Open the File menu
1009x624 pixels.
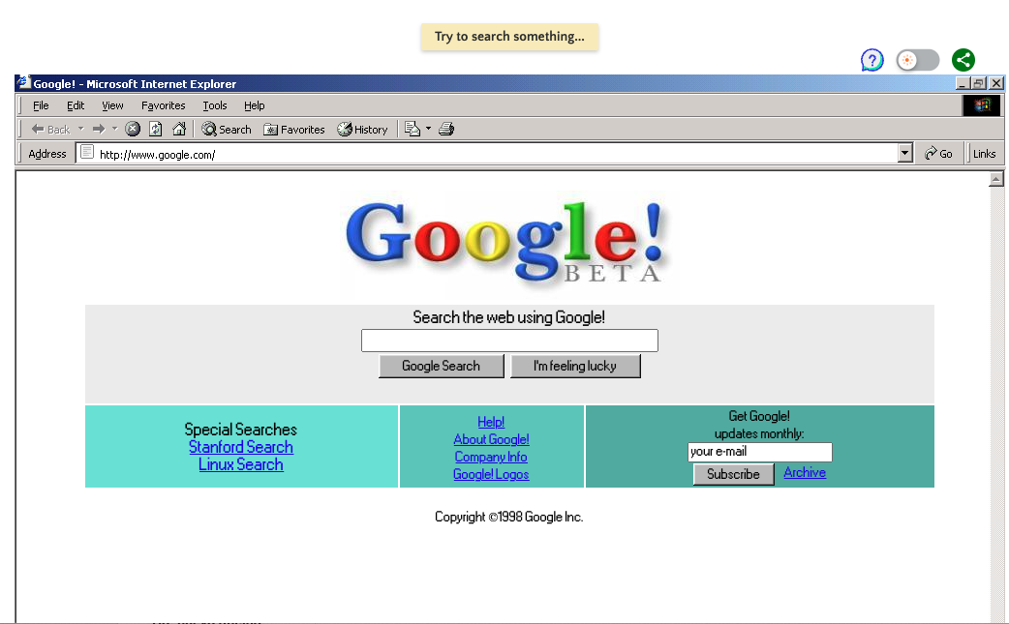point(41,105)
